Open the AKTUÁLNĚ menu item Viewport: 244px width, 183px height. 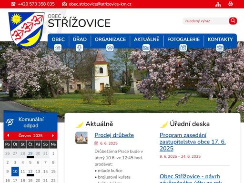tap(146, 39)
